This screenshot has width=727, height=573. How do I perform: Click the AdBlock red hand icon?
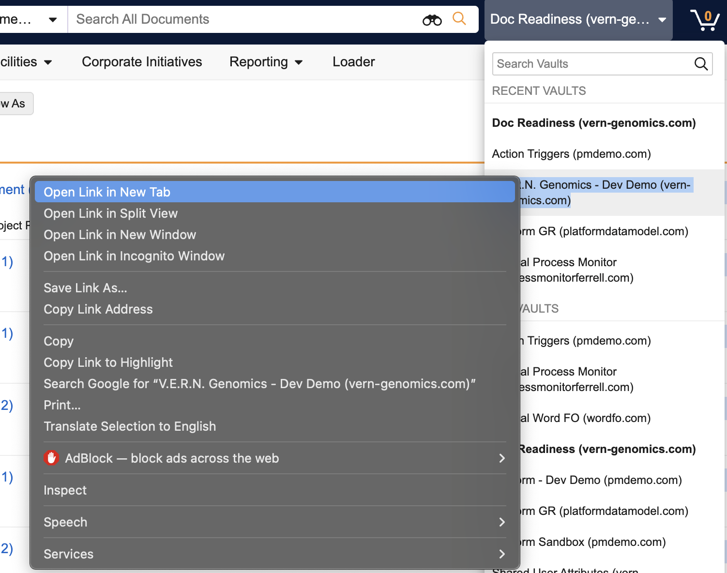(x=51, y=458)
